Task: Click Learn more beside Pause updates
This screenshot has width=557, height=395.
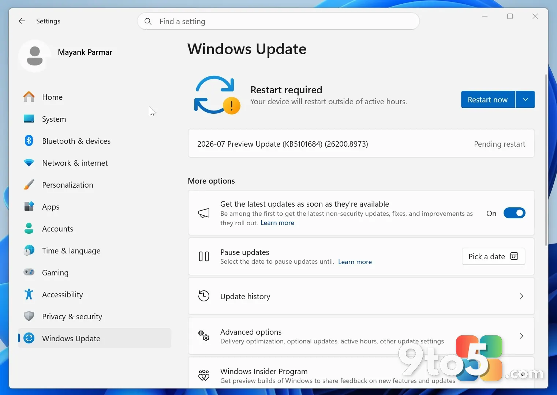Action: point(355,262)
